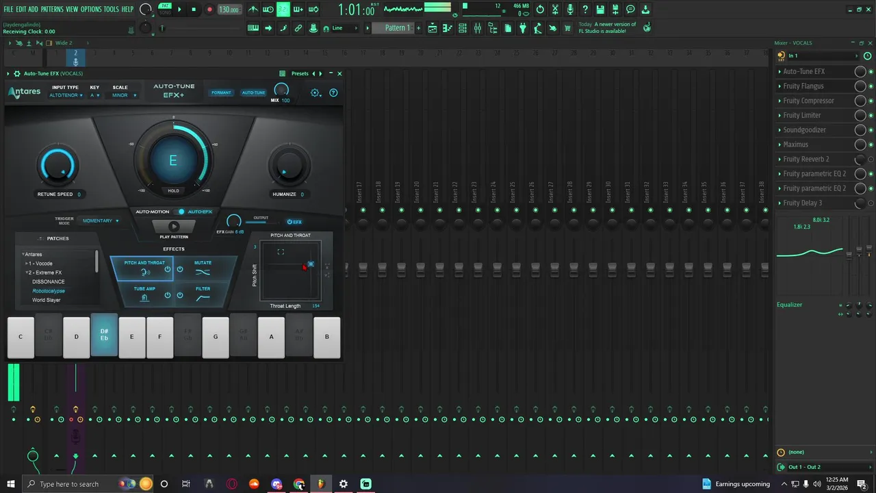Click the red Record button
This screenshot has height=493, width=876.
coord(209,10)
